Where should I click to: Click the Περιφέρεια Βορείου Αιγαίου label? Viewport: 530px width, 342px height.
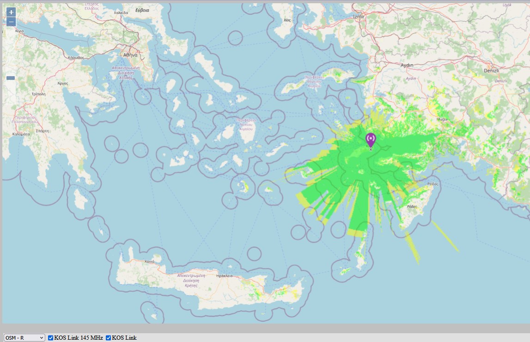tap(314, 81)
